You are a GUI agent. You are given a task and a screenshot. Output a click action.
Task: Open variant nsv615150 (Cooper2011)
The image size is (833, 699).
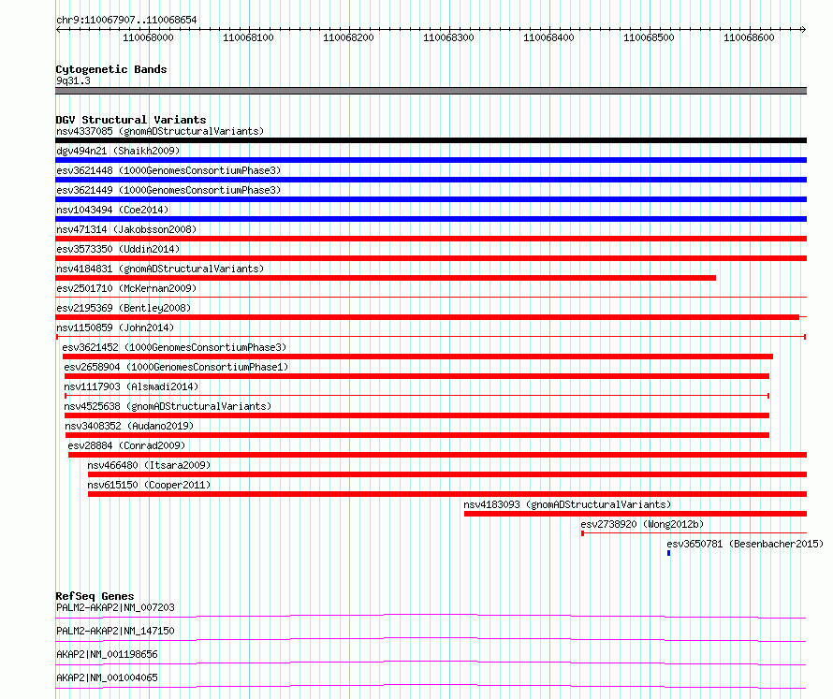point(149,485)
